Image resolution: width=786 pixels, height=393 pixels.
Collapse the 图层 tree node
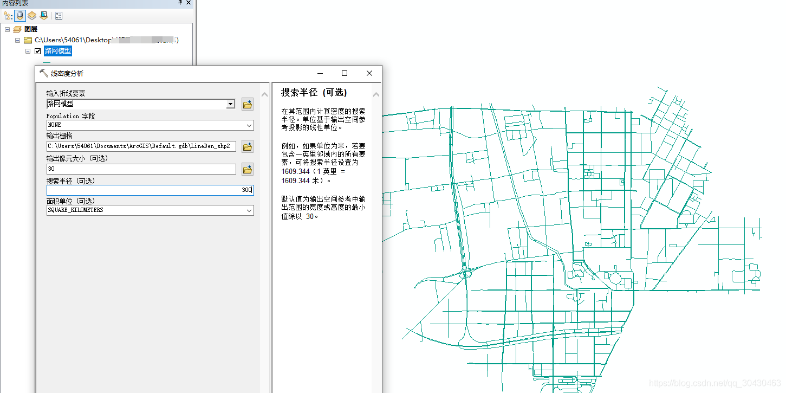pos(7,29)
